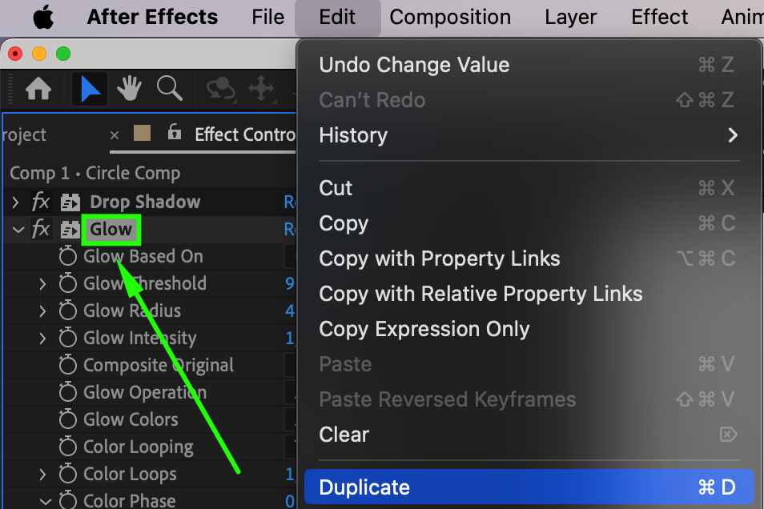Screen dimensions: 764x509
Task: Collapse the Glow effect properties
Action: point(18,230)
